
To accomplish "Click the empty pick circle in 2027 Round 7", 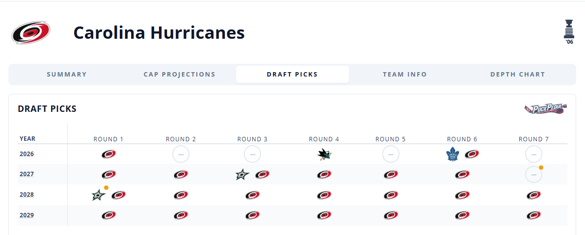I will pyautogui.click(x=533, y=174).
